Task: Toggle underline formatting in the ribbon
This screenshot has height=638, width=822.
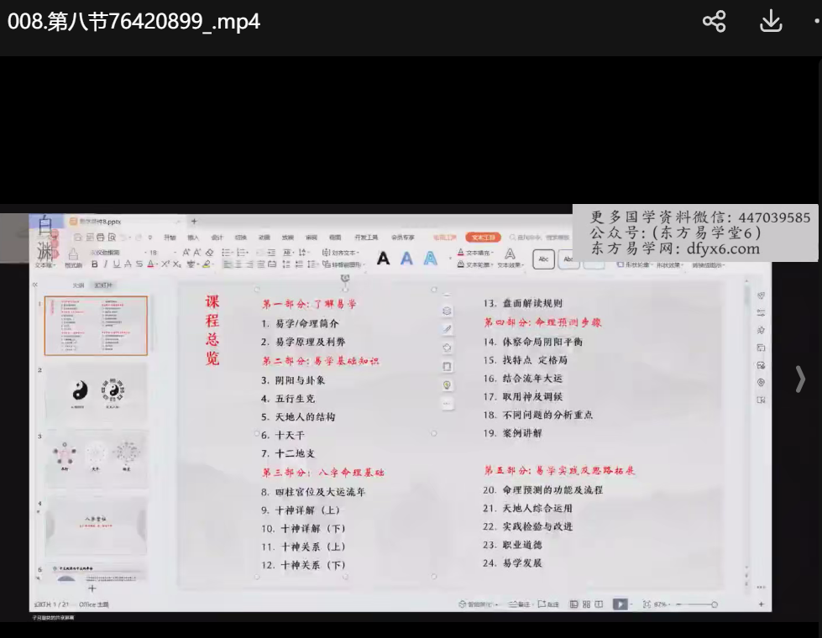Action: pyautogui.click(x=117, y=264)
